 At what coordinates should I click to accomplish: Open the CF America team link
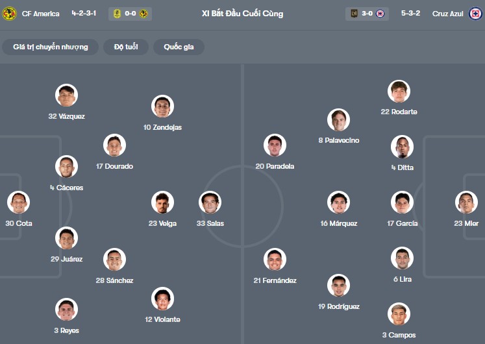[x=40, y=14]
